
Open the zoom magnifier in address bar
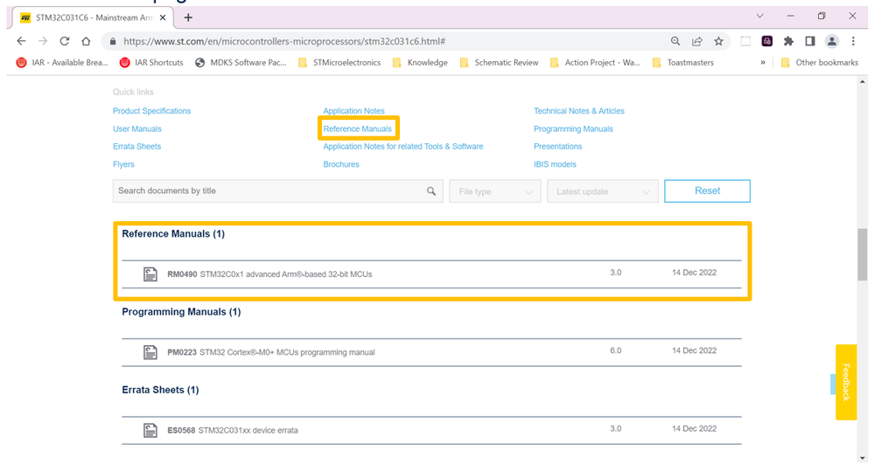675,41
